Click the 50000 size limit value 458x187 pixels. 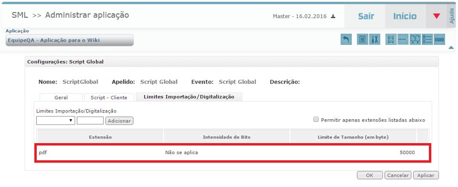[407, 152]
